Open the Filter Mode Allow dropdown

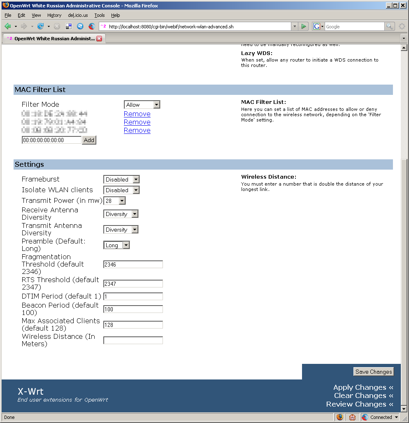tap(142, 105)
